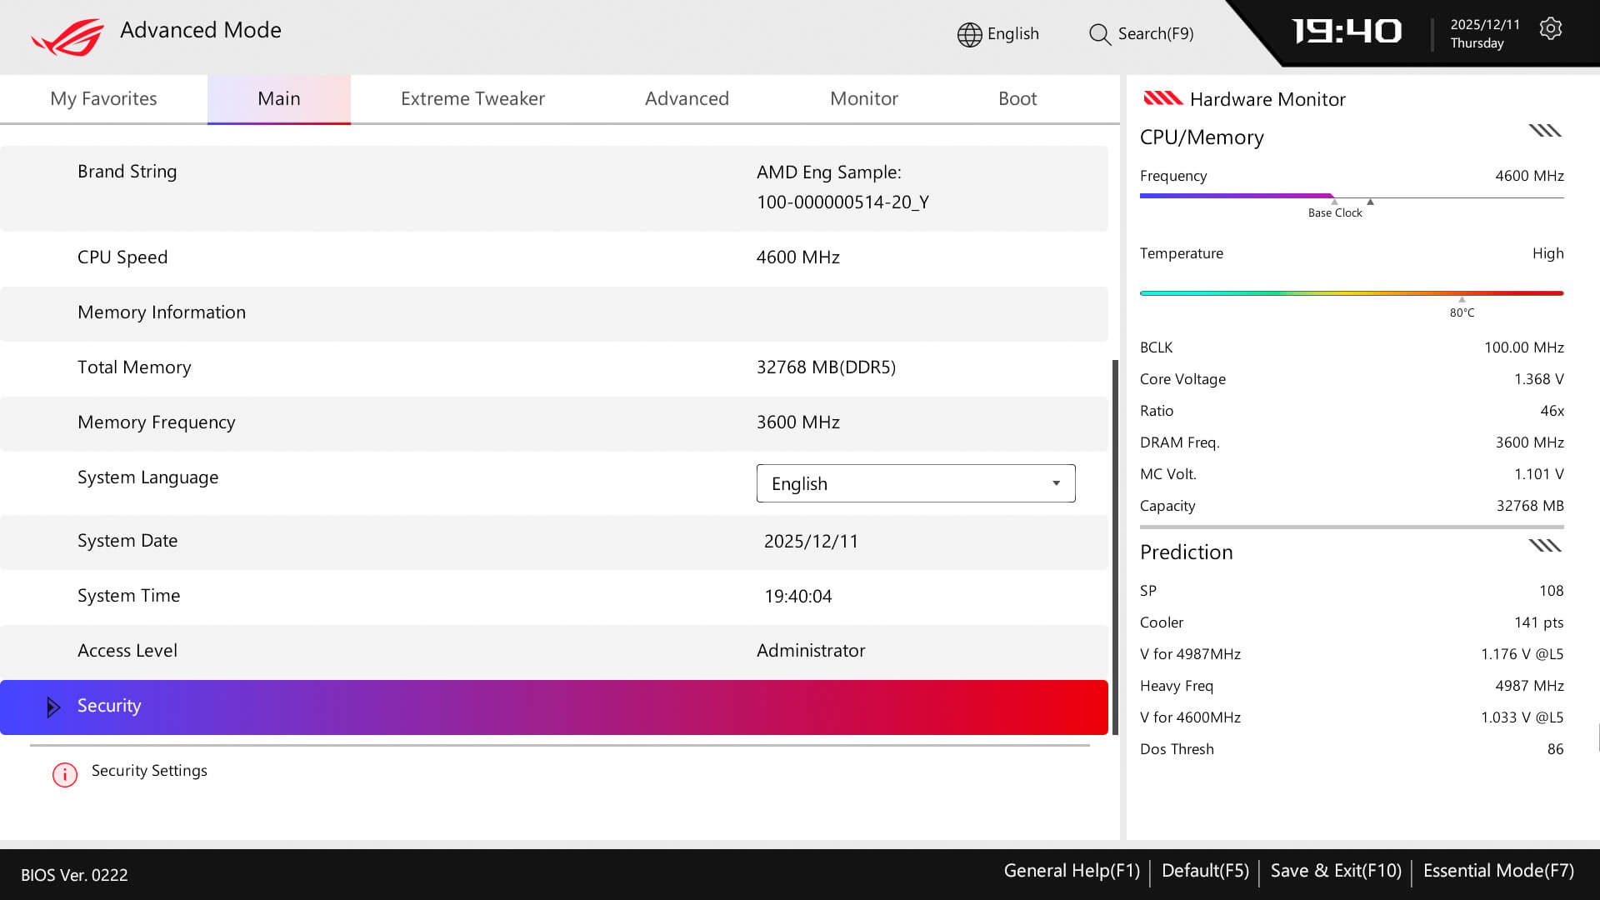This screenshot has height=900, width=1600.
Task: Collapse the Prediction section stripes icon
Action: click(1544, 546)
